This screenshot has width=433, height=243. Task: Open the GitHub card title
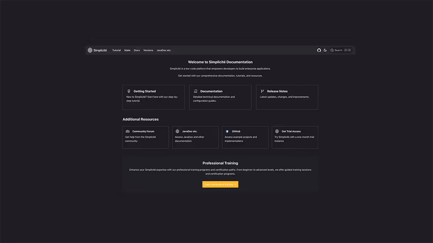(x=236, y=131)
